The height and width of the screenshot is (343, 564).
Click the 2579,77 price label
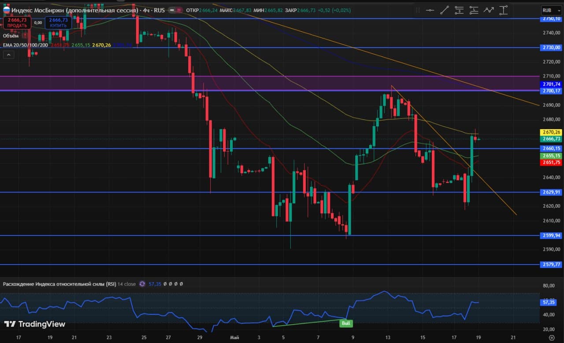(552, 265)
